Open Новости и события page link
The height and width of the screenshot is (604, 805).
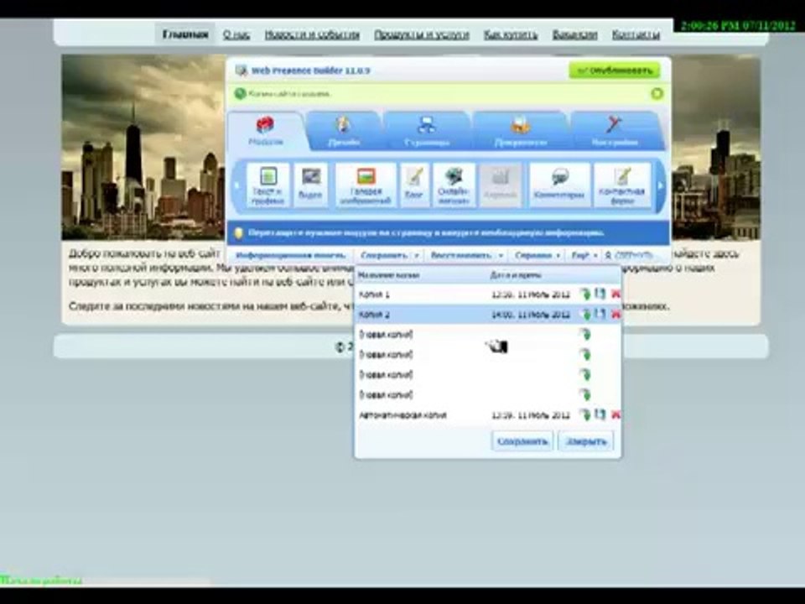click(312, 35)
